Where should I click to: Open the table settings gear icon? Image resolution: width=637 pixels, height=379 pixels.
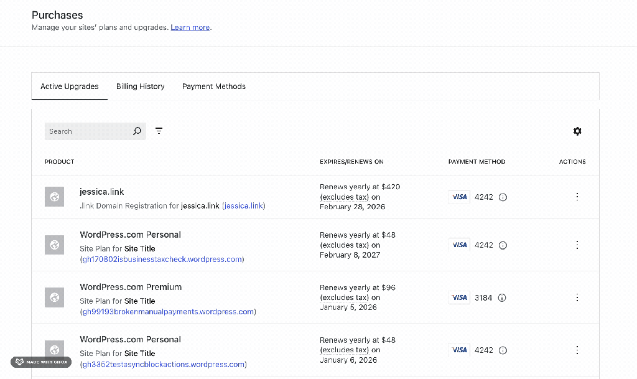(577, 131)
